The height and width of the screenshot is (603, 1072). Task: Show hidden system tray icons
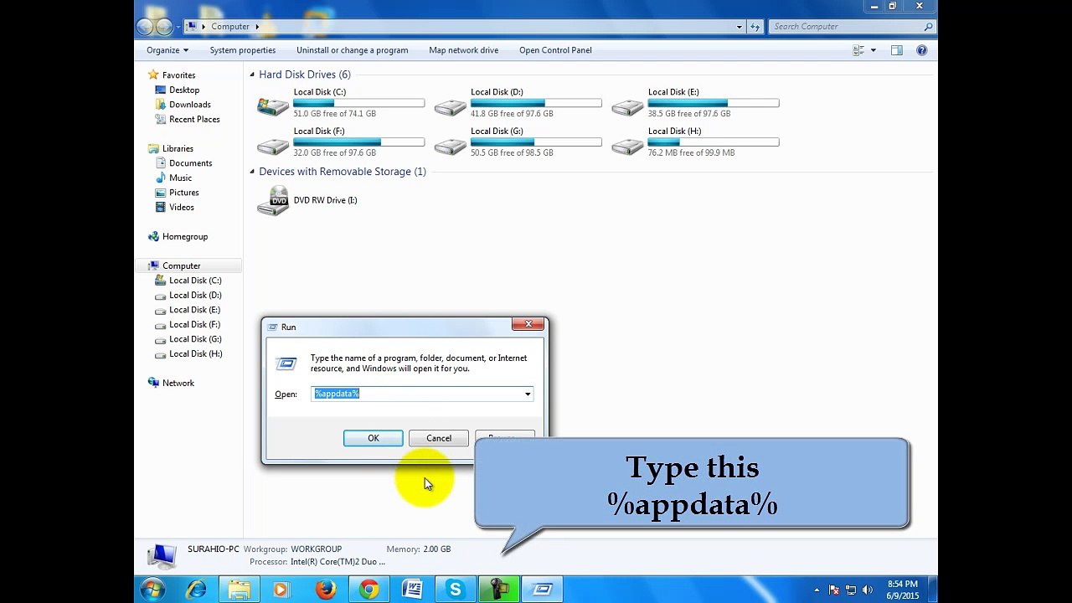click(x=817, y=590)
